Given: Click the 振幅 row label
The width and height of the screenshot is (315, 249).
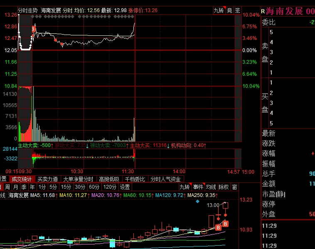Looking at the screenshot, I should [x=268, y=164].
